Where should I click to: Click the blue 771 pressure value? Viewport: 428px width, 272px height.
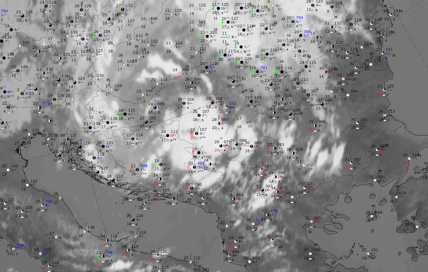point(46,104)
